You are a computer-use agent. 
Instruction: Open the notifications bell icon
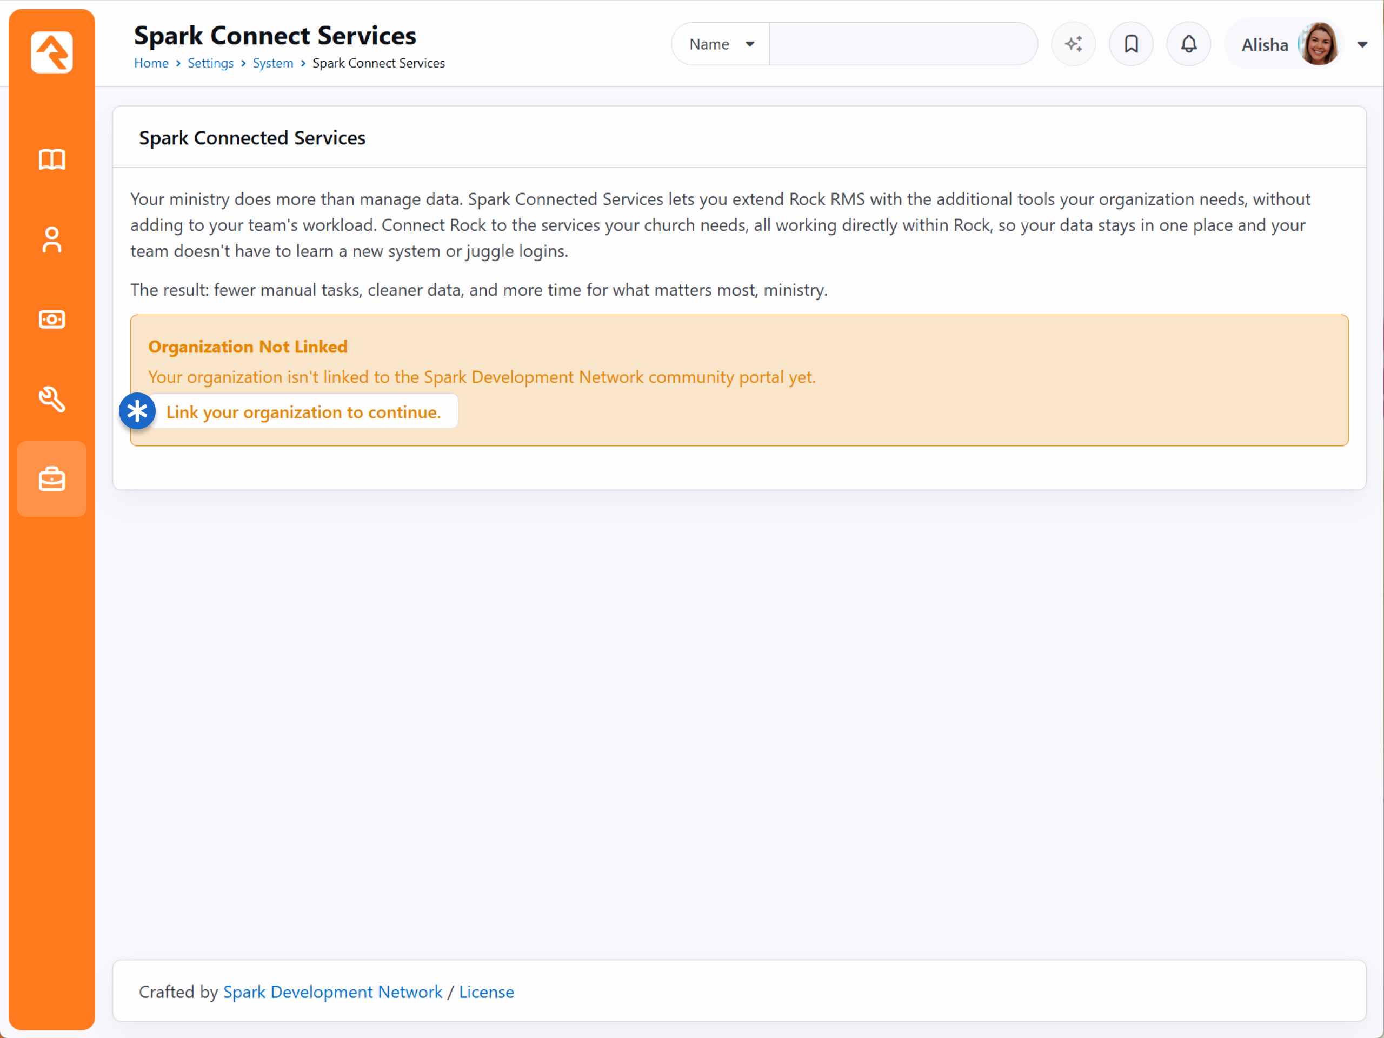coord(1189,44)
